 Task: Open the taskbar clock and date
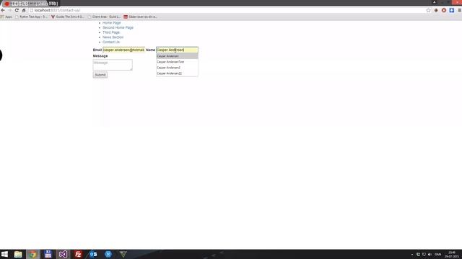point(452,254)
